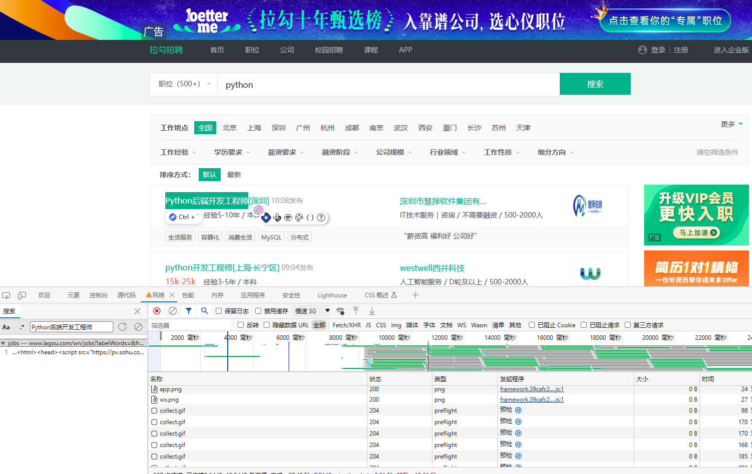Toggle the blue filter funnel icon
The width and height of the screenshot is (752, 474).
(189, 311)
